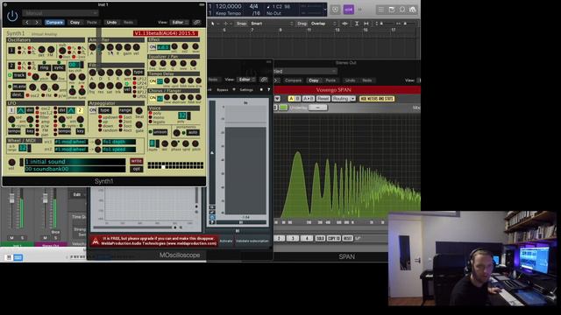Screen dimensions: 561x315
Task: Select mono voice mode in Synth1
Action: (x=151, y=117)
